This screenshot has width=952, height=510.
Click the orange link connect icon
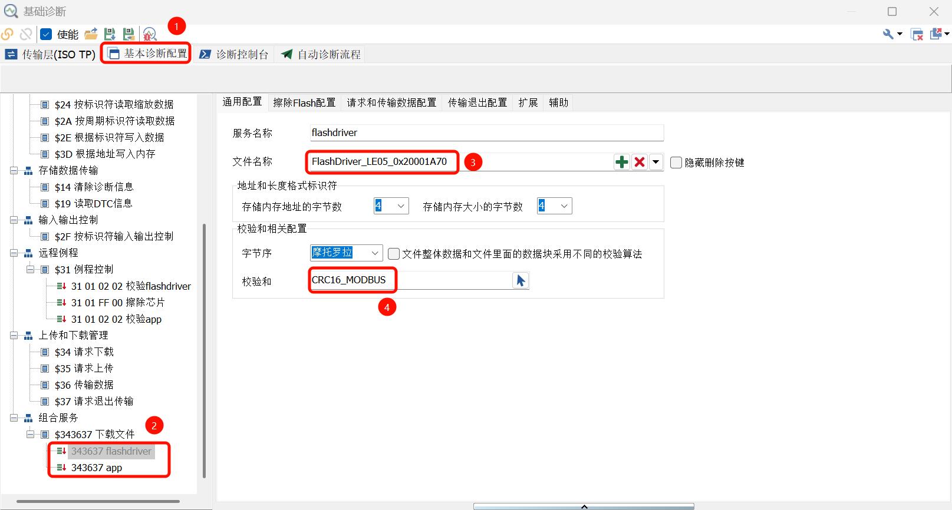click(x=8, y=34)
